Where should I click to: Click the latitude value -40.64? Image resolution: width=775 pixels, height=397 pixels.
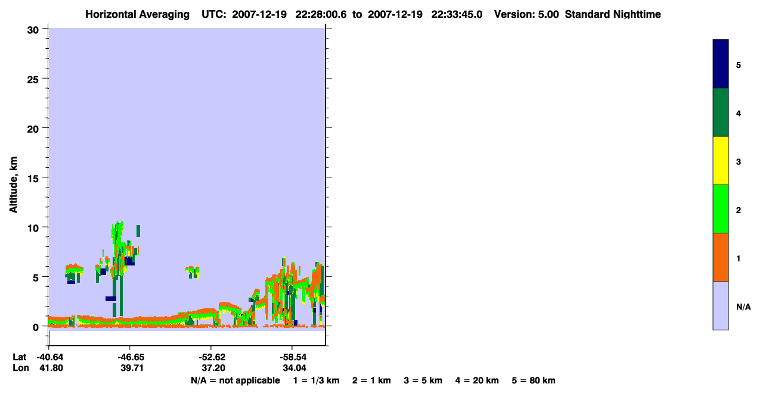[x=50, y=357]
